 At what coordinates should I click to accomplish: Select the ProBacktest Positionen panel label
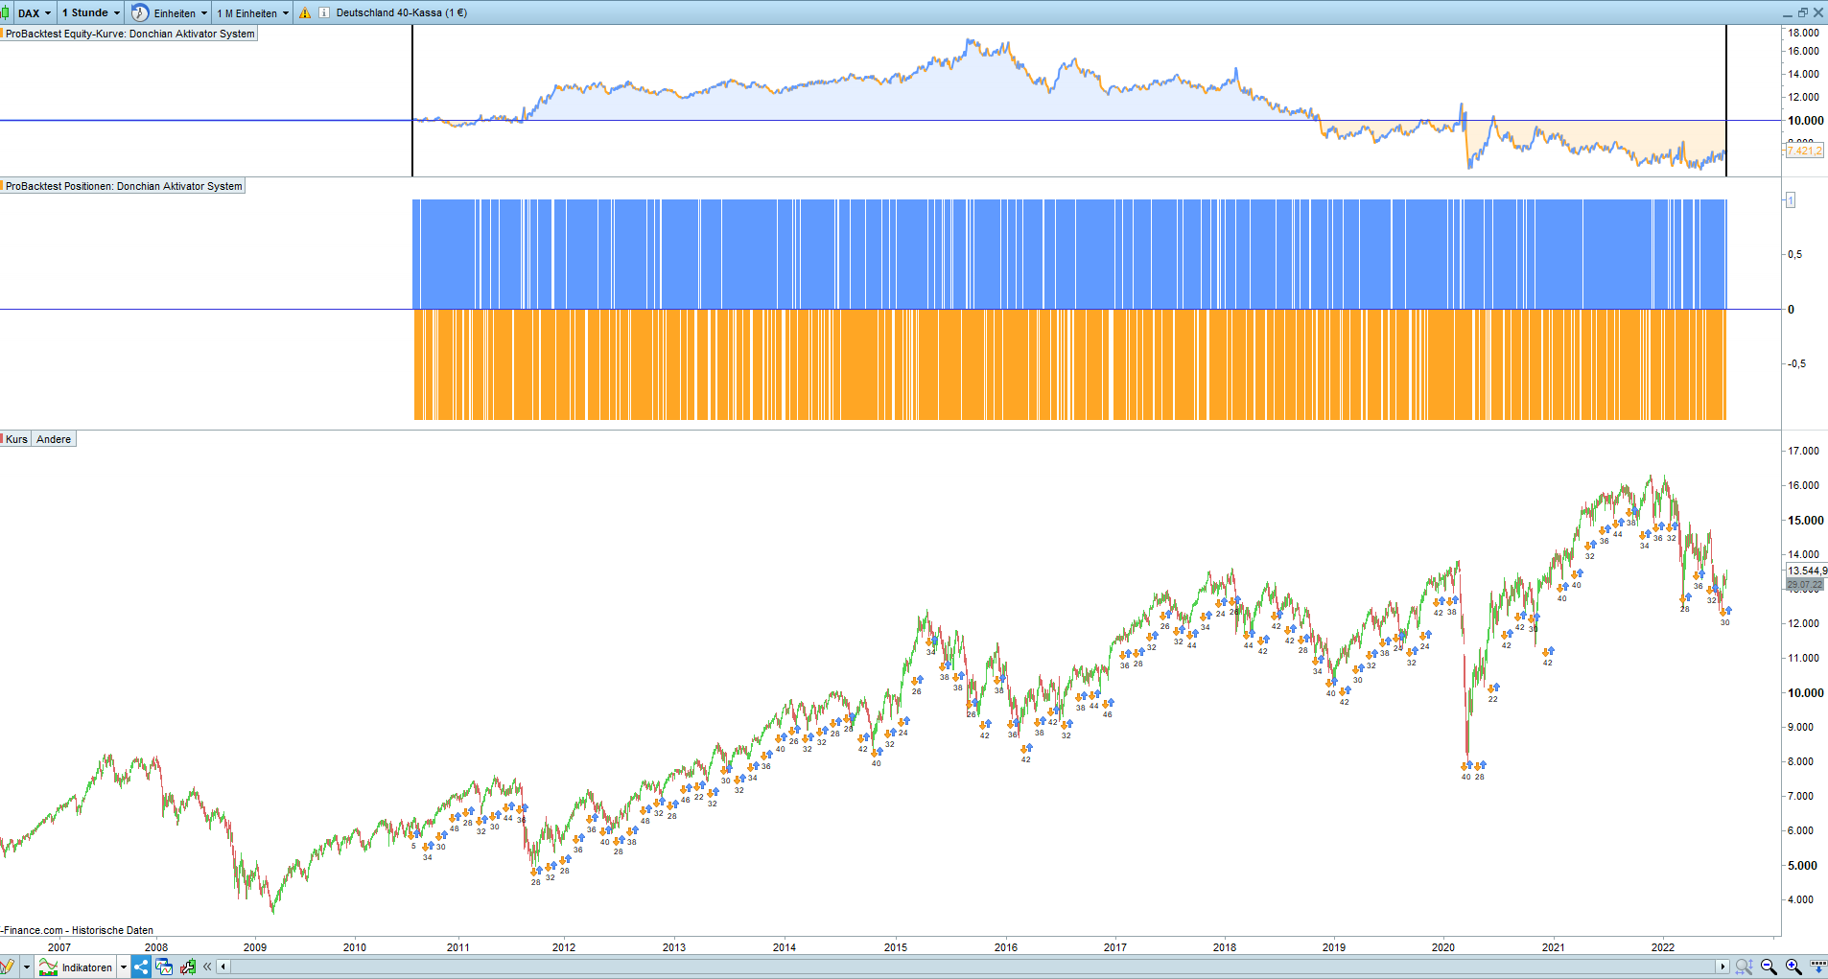124,186
